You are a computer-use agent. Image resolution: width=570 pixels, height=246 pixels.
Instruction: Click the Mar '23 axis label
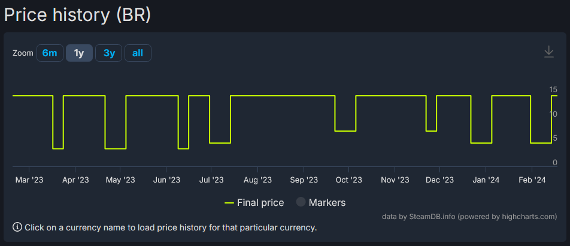(x=29, y=180)
